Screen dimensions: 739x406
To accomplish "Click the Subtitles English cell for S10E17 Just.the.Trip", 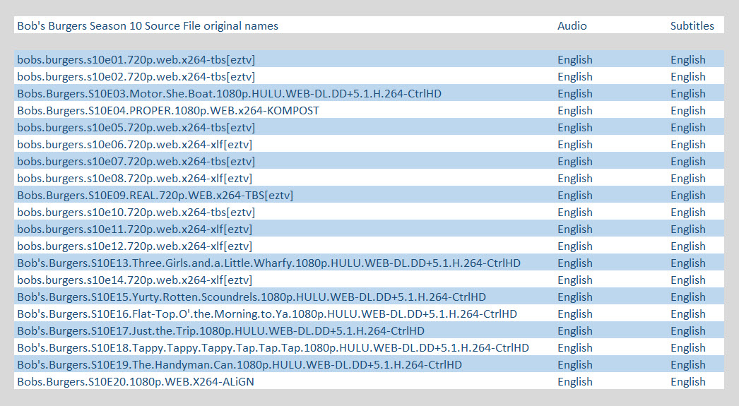I will click(x=687, y=331).
